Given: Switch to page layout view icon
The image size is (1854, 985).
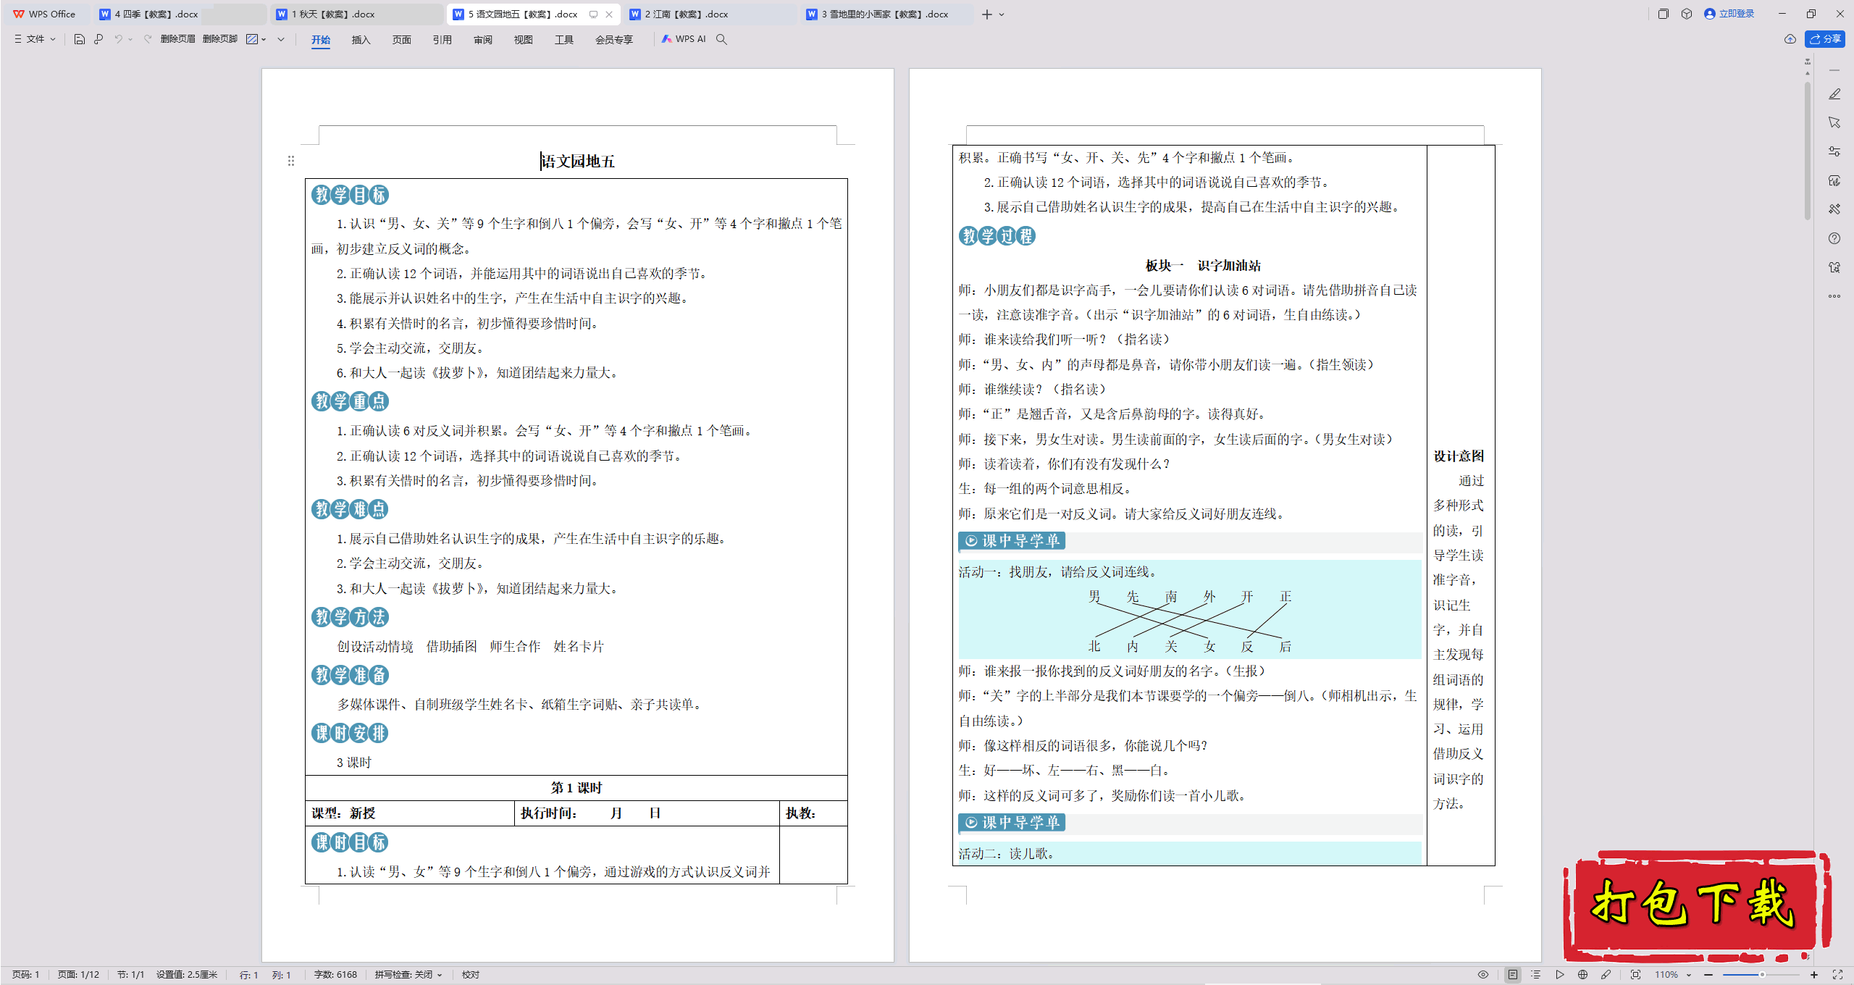Looking at the screenshot, I should (x=1513, y=975).
